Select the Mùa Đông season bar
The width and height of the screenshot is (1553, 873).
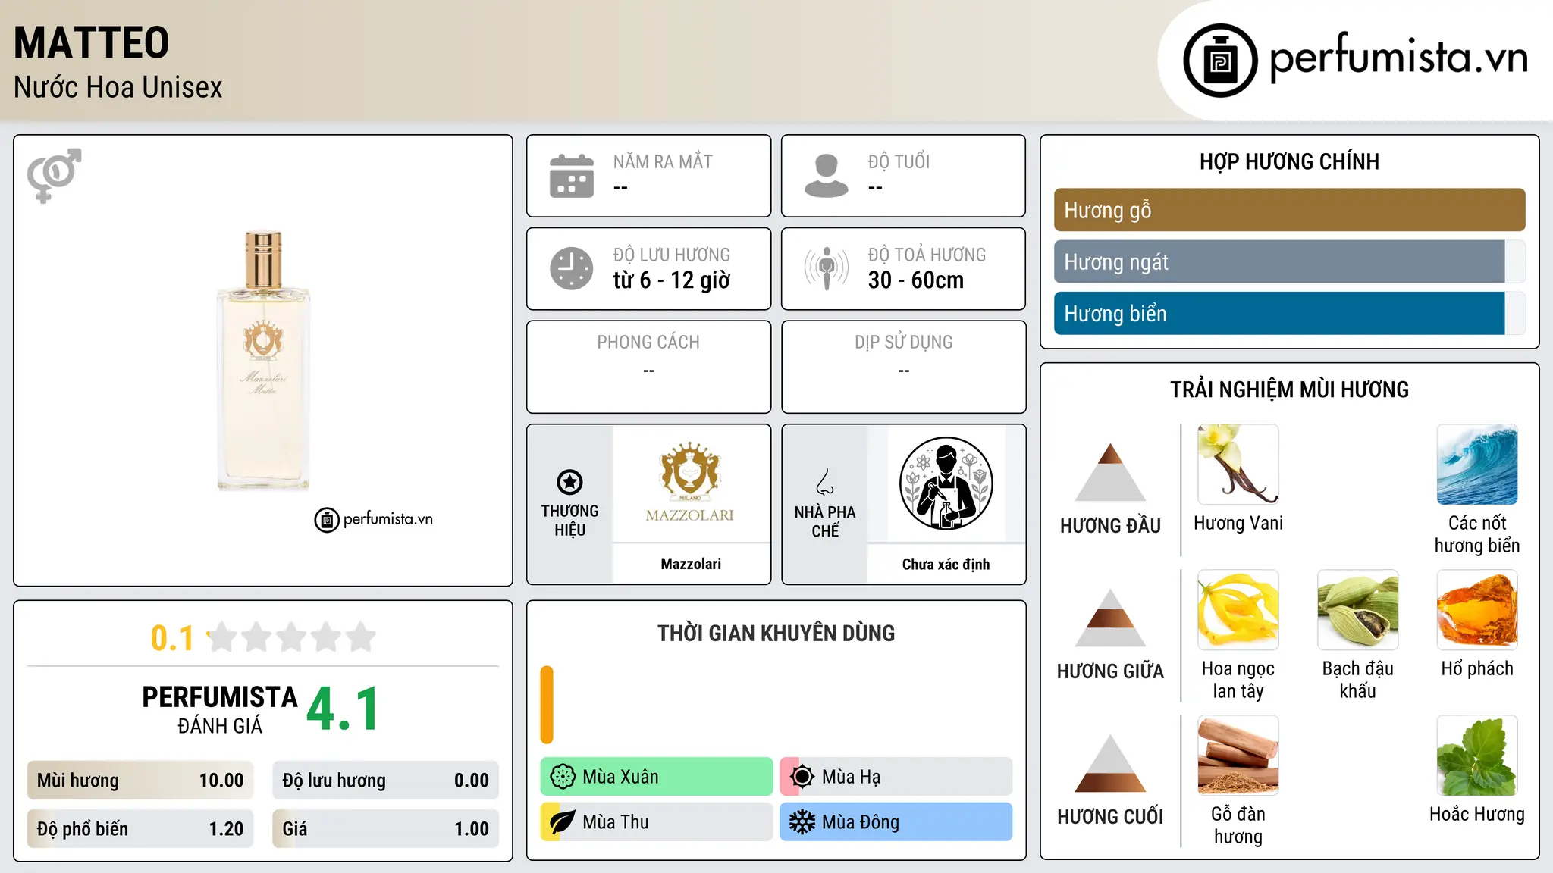[896, 822]
